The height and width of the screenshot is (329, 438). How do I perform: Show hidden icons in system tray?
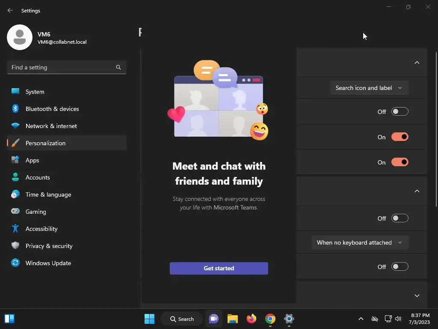[x=361, y=319]
